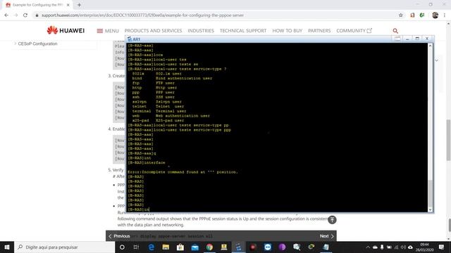The height and width of the screenshot is (253, 451).
Task: Click the scroll-to-top circular button
Action: (x=332, y=220)
